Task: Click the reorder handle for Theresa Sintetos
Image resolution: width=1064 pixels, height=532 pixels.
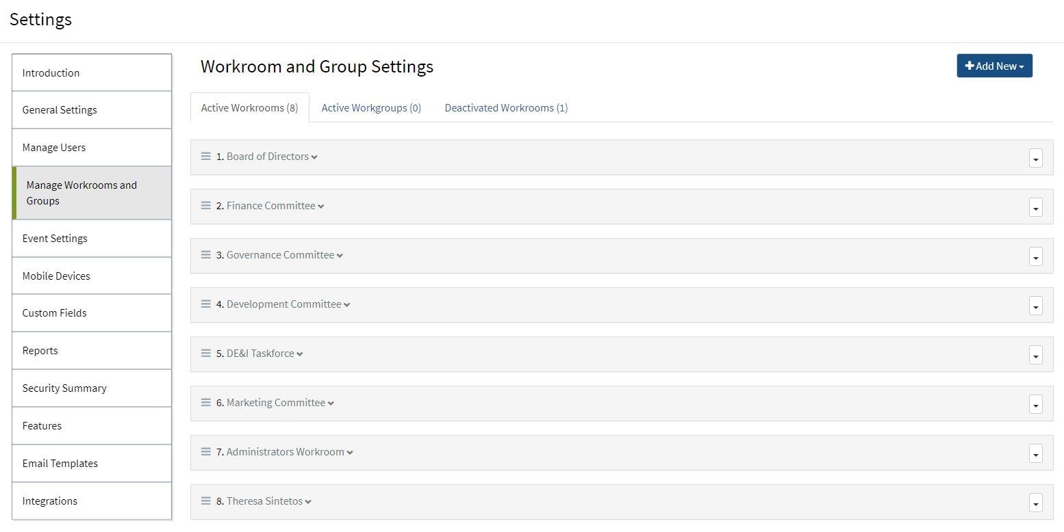Action: (205, 501)
